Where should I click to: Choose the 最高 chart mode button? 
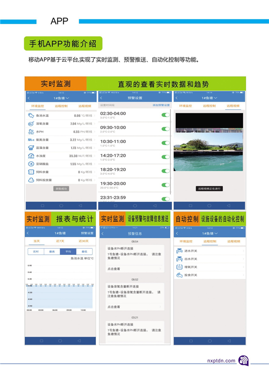pyautogui.click(x=52, y=251)
